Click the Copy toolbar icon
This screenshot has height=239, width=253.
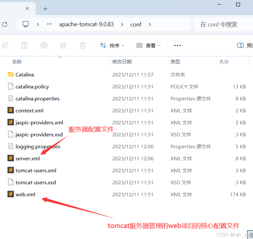click(5, 45)
